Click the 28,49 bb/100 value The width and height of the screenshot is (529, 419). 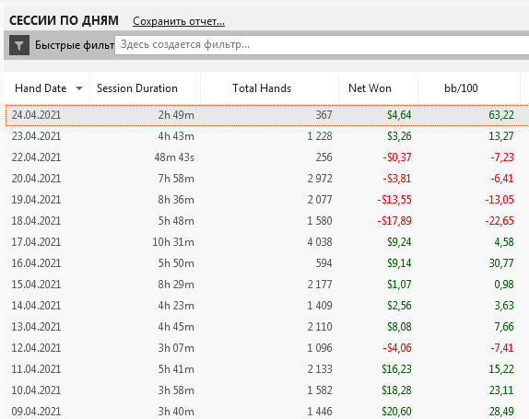point(501,412)
